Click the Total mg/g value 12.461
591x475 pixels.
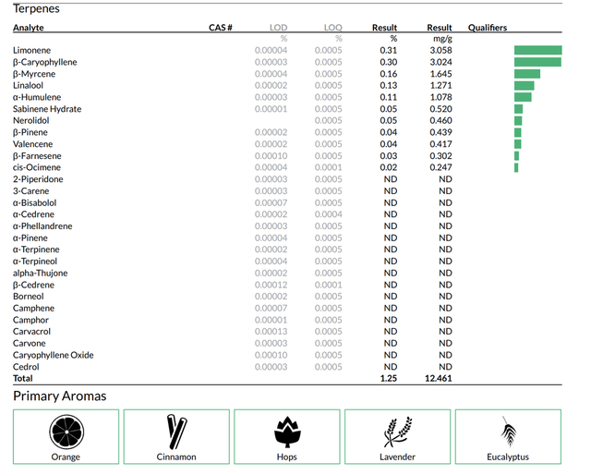(x=438, y=379)
